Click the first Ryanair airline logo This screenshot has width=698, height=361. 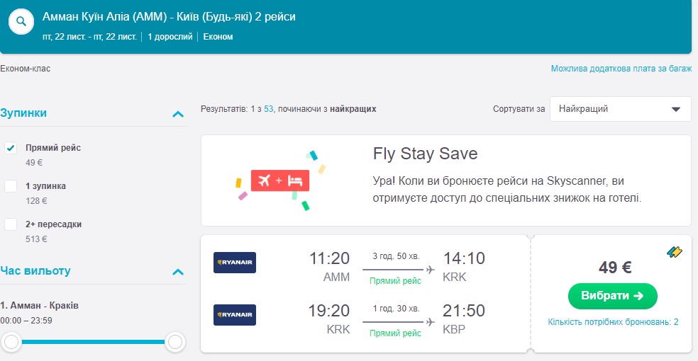pos(235,263)
